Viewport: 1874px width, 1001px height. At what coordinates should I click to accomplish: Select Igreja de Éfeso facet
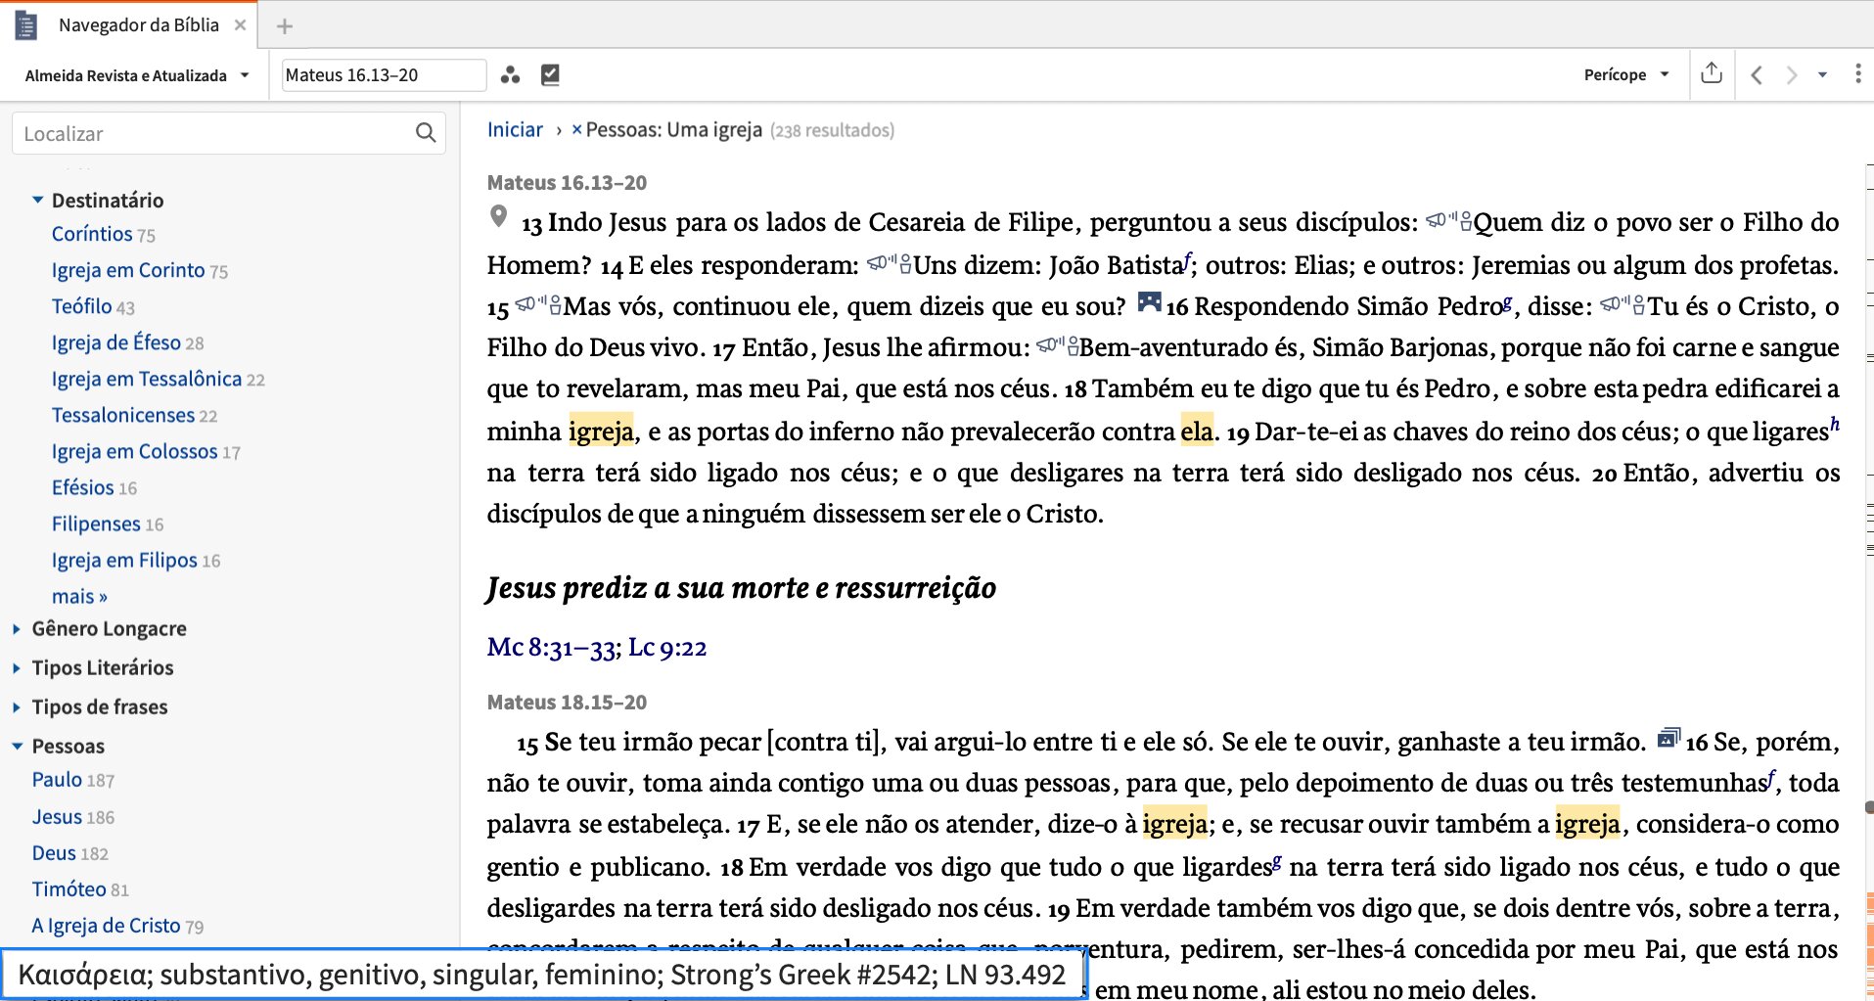pos(116,342)
